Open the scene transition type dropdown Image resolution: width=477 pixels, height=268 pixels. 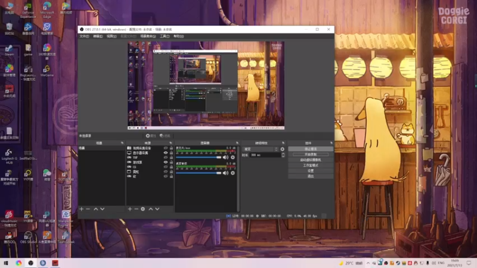[x=260, y=149]
